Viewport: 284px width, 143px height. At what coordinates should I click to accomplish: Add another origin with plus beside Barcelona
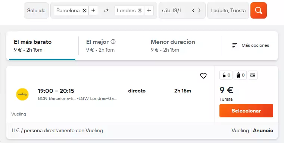pos(93,10)
